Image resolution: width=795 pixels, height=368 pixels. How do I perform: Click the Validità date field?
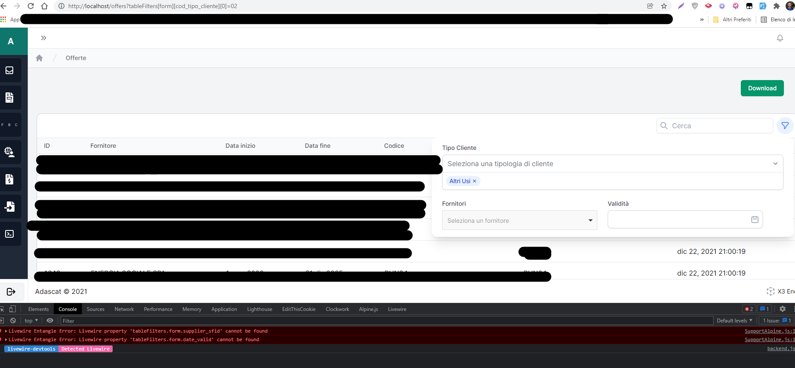click(x=685, y=219)
